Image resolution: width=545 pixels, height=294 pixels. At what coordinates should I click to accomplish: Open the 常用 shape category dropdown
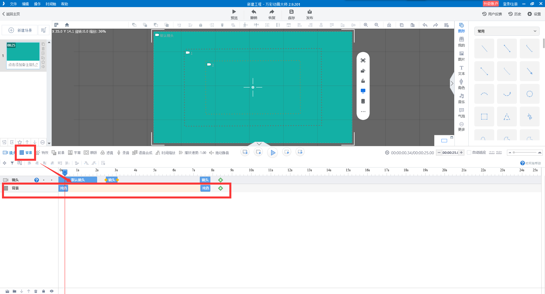[507, 31]
